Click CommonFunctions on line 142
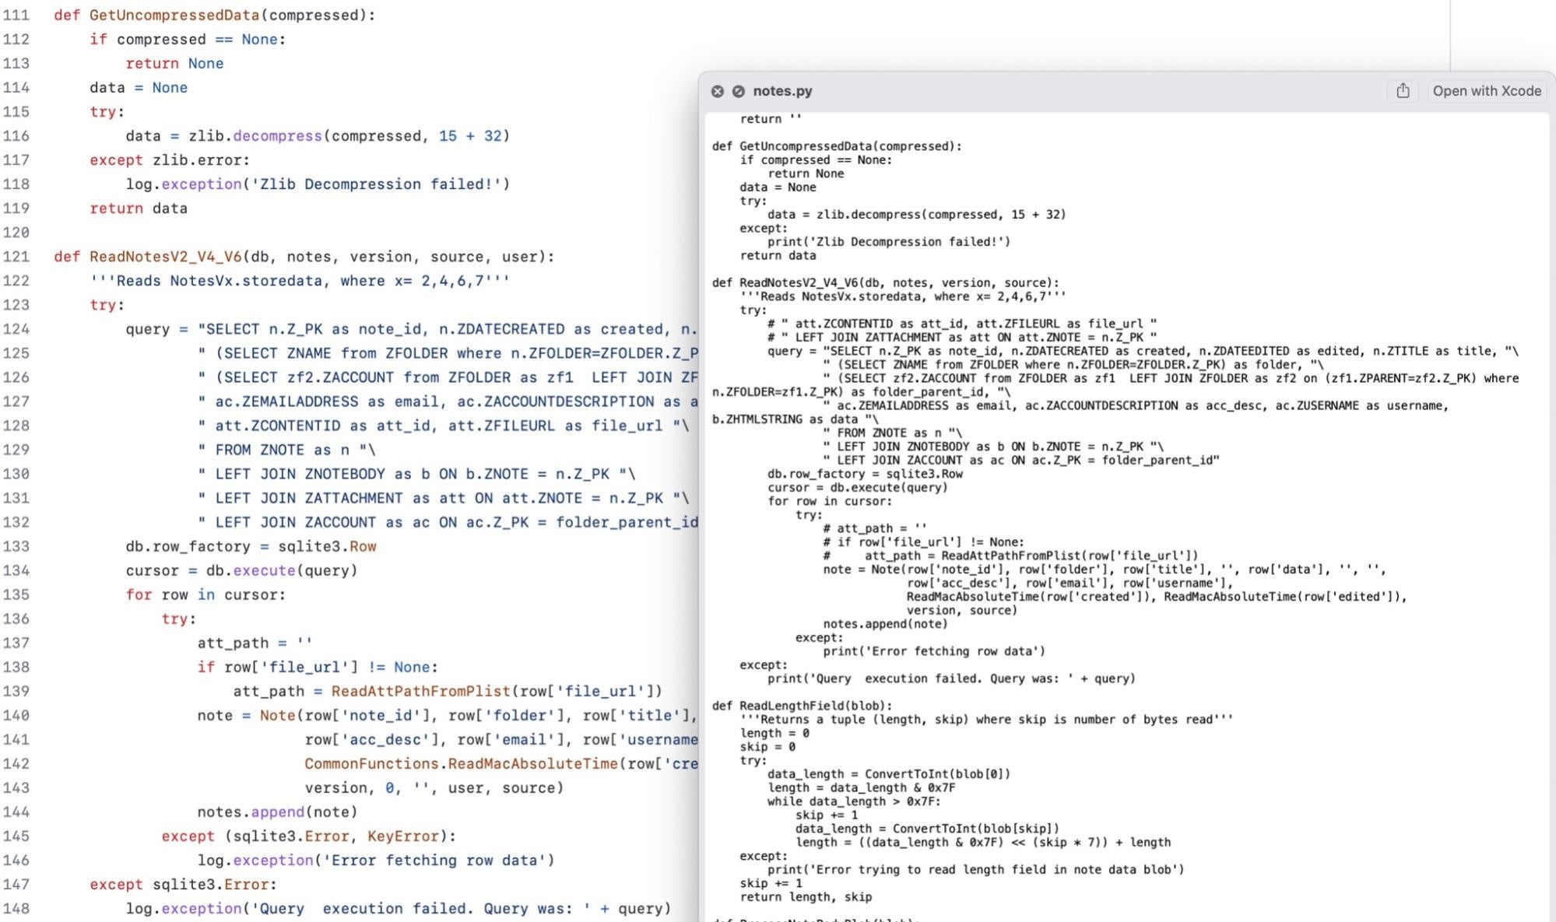 [x=371, y=763]
